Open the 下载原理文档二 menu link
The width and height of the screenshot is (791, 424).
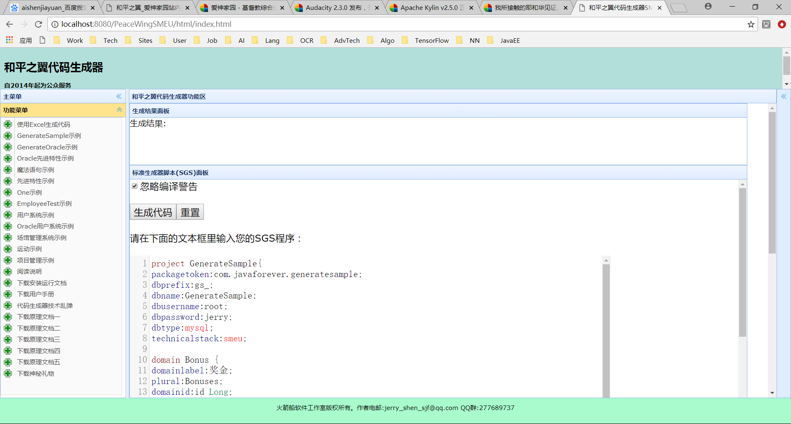coord(38,328)
